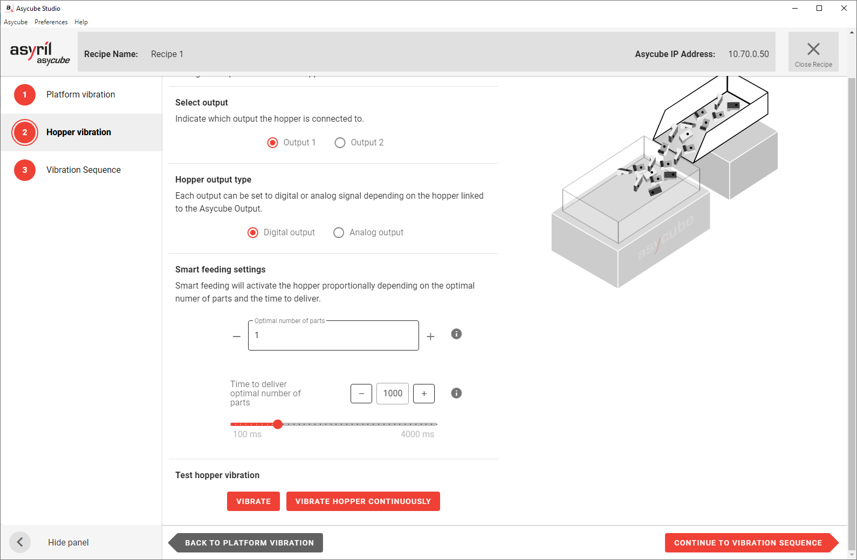Click Continue to Vibration Sequence button
This screenshot has width=857, height=560.
[x=748, y=543]
